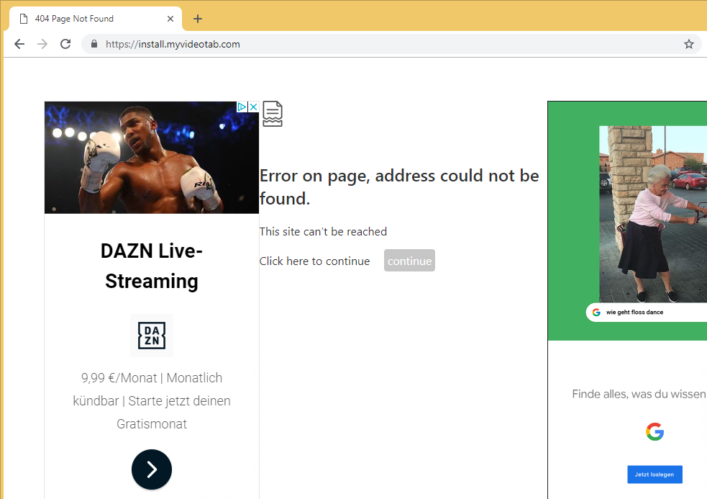
Task: Close the DAZN ad with its X icon
Action: tap(253, 107)
